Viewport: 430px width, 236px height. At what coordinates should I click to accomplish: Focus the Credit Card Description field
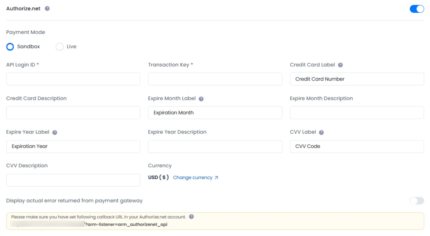point(73,112)
